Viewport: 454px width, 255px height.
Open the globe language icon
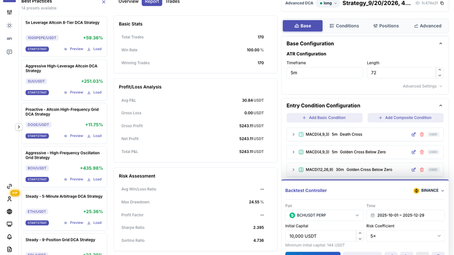tap(9, 211)
